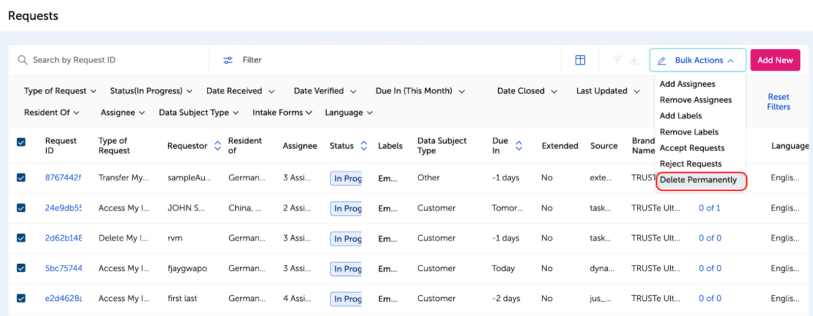Sort by the Requestor column arrows
This screenshot has height=316, width=813.
coord(217,146)
